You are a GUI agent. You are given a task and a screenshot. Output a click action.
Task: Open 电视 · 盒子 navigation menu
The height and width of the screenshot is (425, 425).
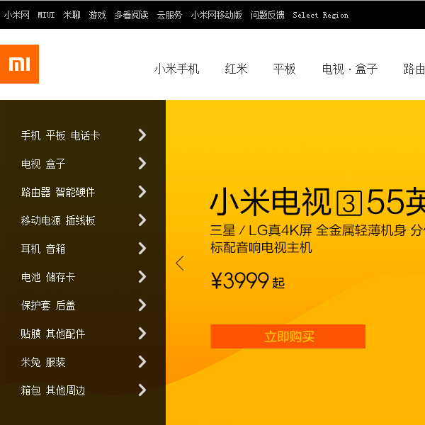[x=350, y=69]
